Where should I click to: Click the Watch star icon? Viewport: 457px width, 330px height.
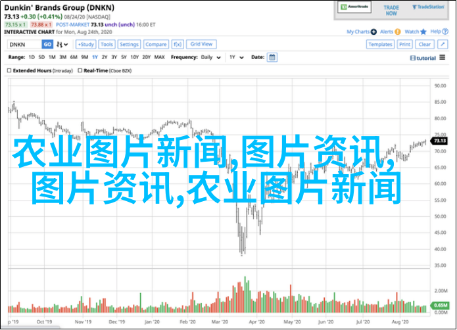[423, 32]
